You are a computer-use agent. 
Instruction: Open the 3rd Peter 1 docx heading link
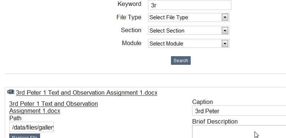pyautogui.click(x=86, y=93)
